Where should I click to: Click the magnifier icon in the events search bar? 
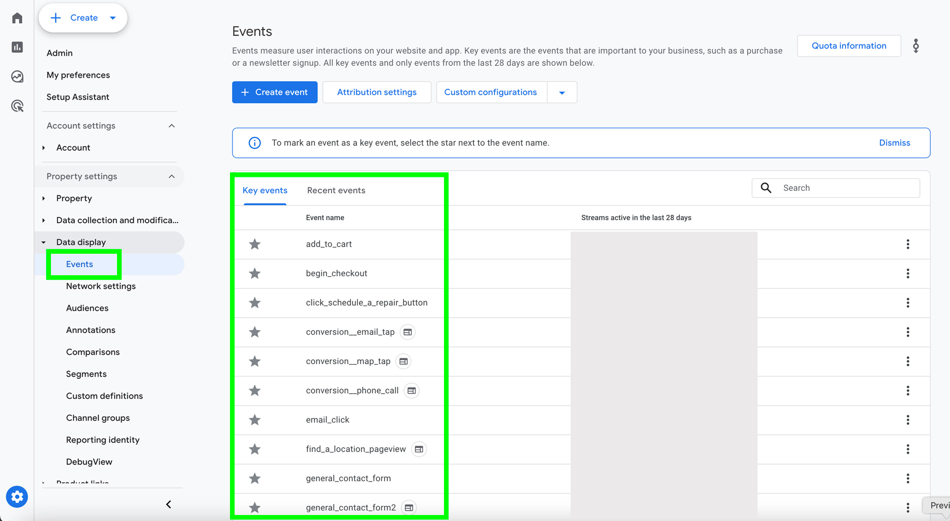coord(766,187)
